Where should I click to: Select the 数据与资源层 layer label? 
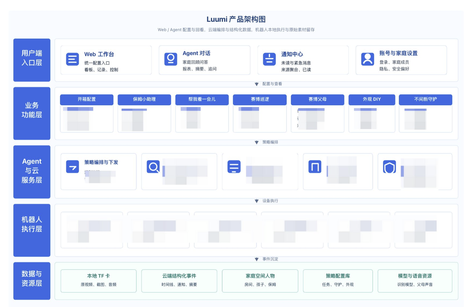tap(32, 281)
